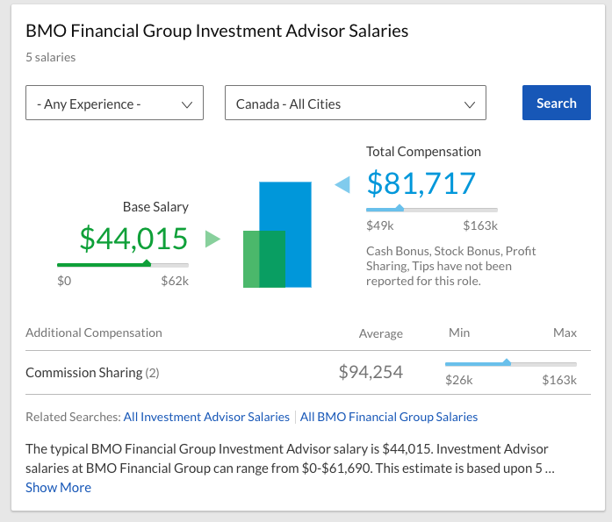Open the Any Experience dropdown
Viewport: 612px width, 522px height.
click(114, 103)
